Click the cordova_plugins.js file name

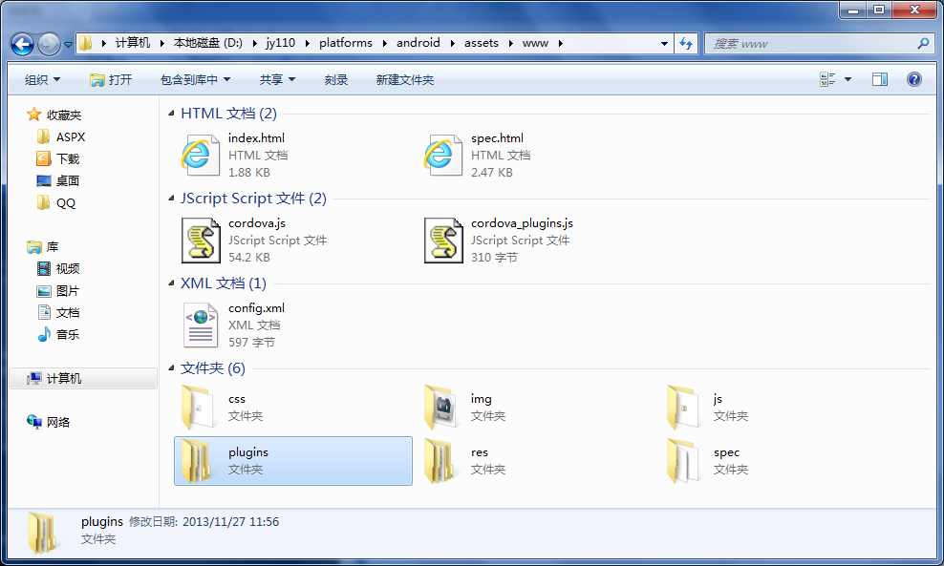point(522,223)
